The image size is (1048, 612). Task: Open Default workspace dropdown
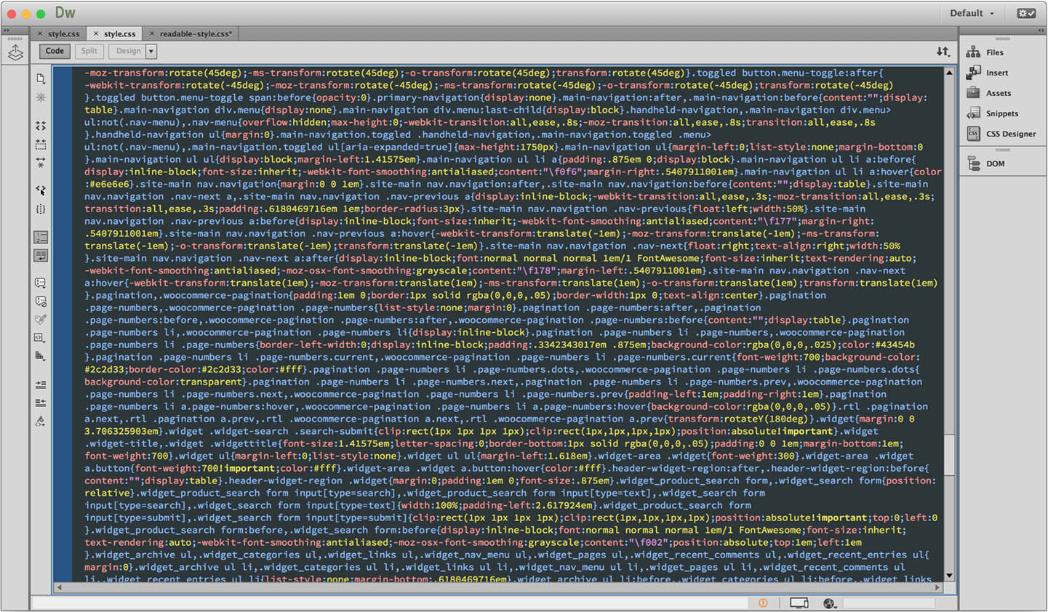972,13
